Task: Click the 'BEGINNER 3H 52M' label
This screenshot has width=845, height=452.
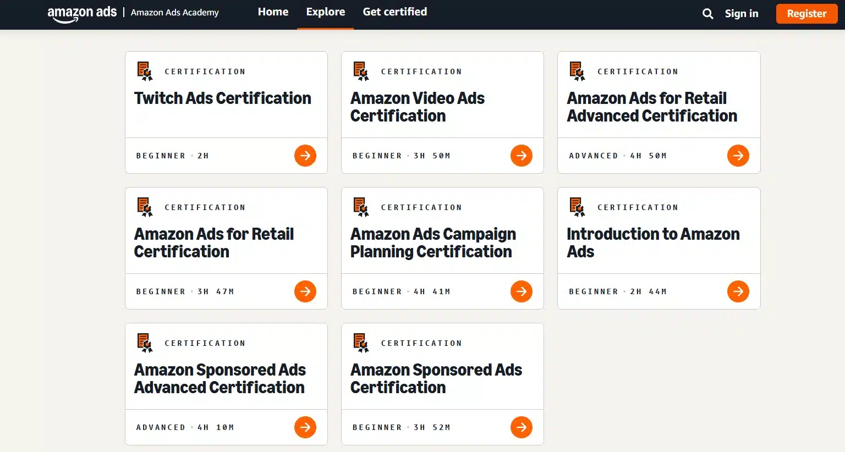Action: click(x=402, y=427)
